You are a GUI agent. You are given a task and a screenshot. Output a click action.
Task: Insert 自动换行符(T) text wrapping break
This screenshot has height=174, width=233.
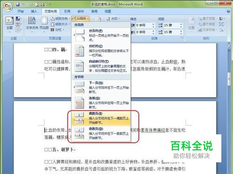coord(101,66)
